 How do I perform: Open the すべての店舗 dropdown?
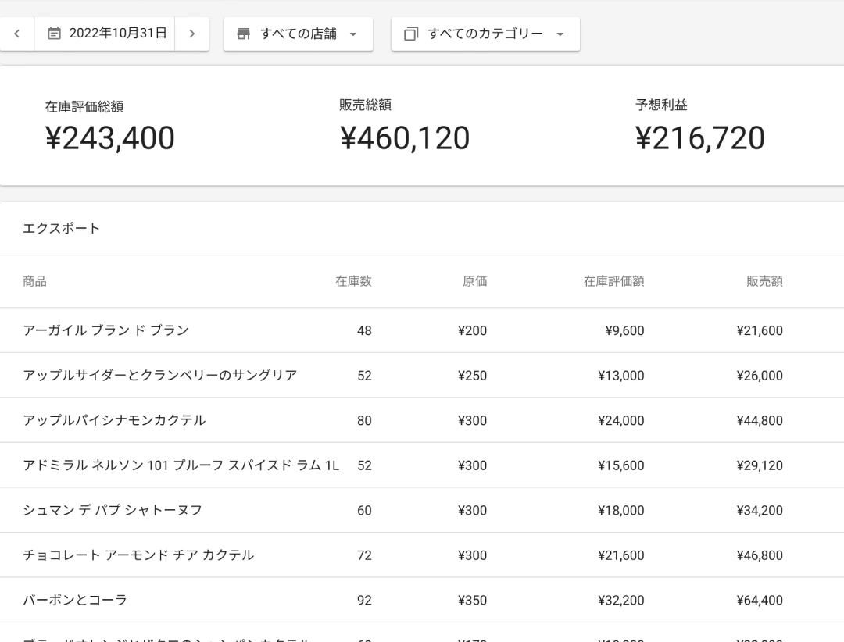tap(298, 34)
